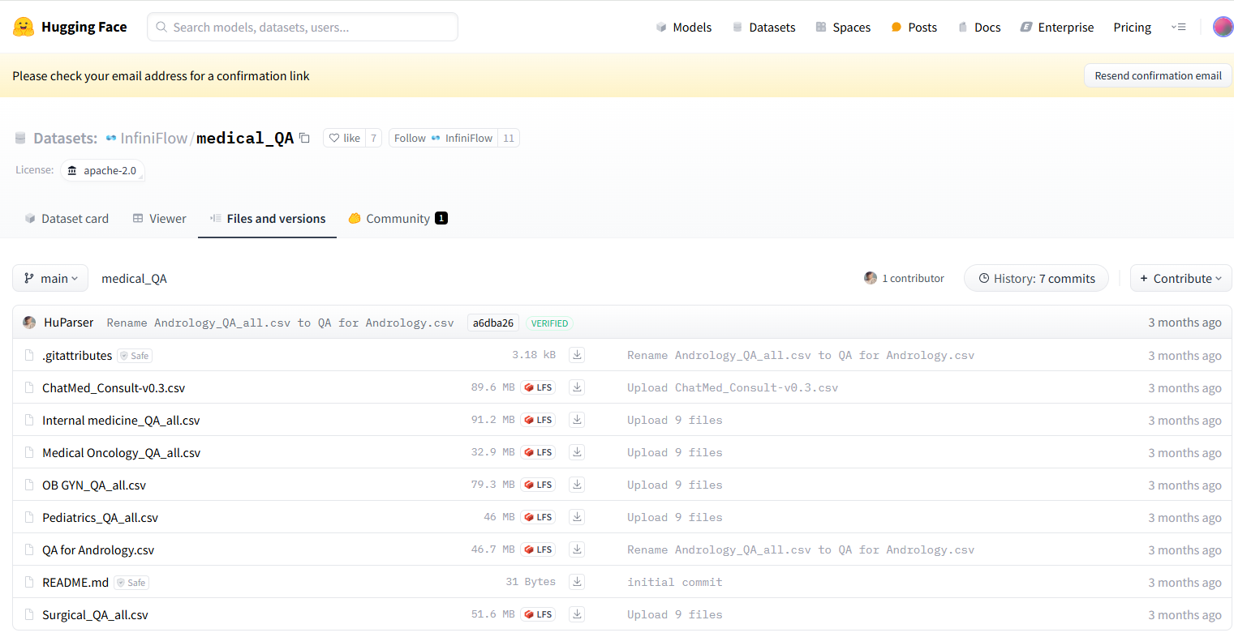Copy dataset name with copy icon
The width and height of the screenshot is (1234, 637).
coord(304,138)
